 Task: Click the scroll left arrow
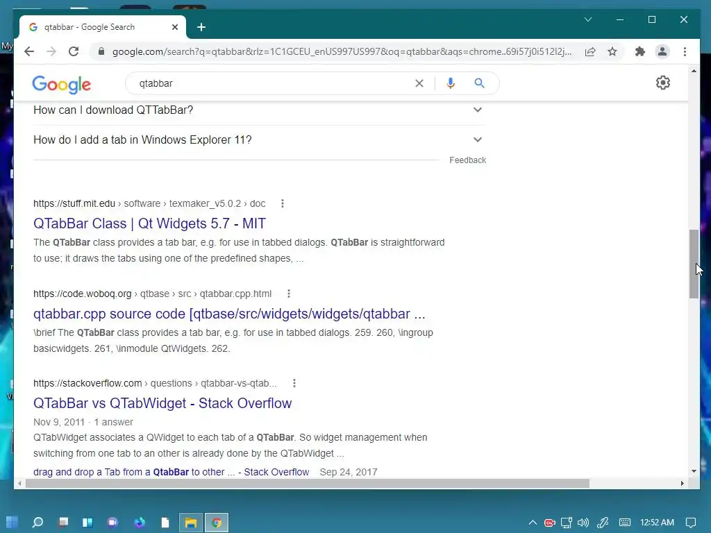click(x=19, y=484)
